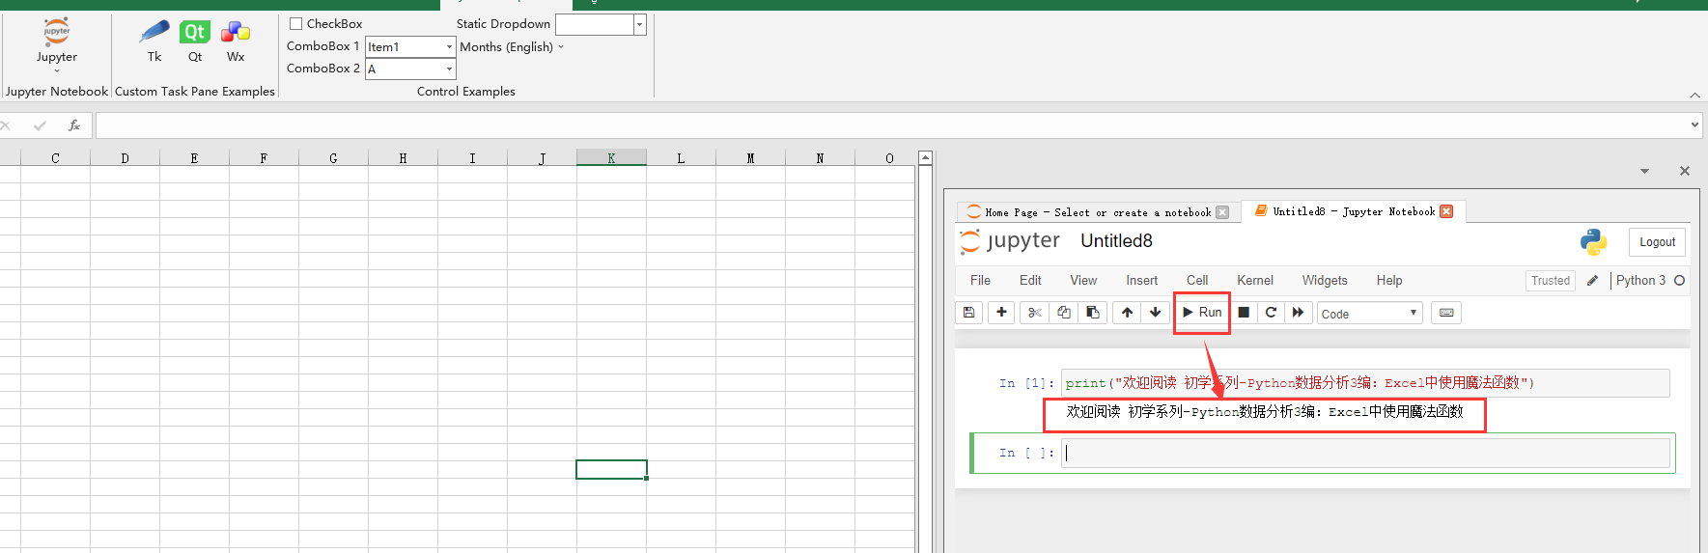The height and width of the screenshot is (553, 1708).
Task: Cut selected cells with scissors icon
Action: [x=1034, y=313]
